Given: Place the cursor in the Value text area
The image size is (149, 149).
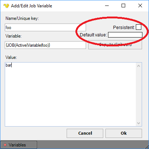Looking at the screenshot, I should click(70, 95).
